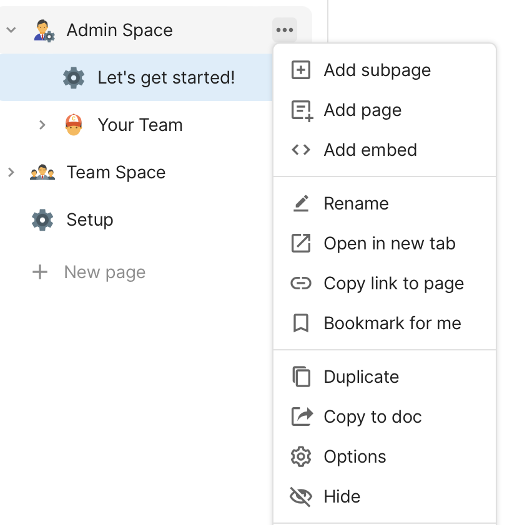Click the gear icon beside Options
The height and width of the screenshot is (525, 507).
click(301, 456)
